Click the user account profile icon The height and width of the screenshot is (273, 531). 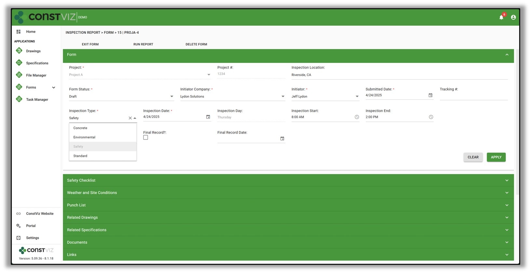click(x=513, y=18)
